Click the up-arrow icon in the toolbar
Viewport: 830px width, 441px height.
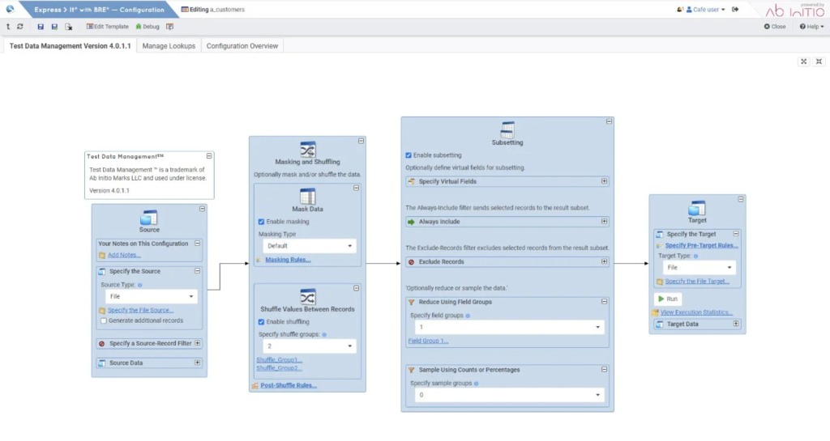pos(8,27)
